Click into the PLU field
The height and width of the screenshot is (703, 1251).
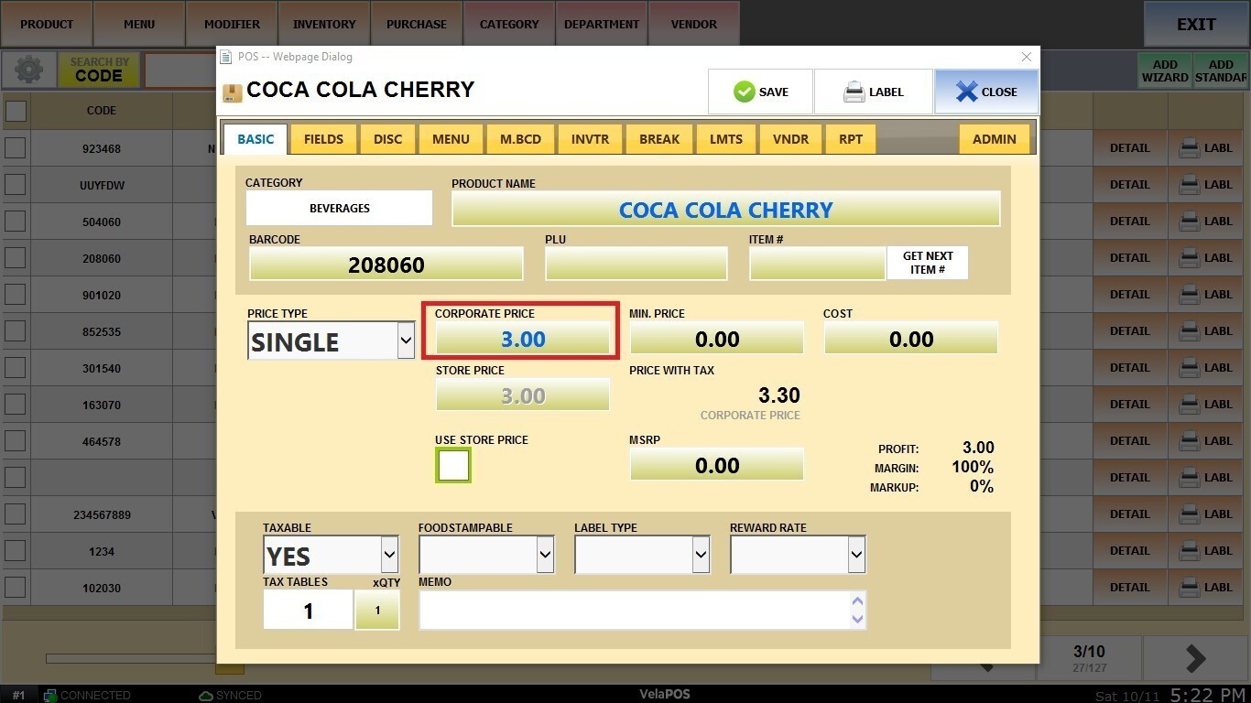pos(636,264)
